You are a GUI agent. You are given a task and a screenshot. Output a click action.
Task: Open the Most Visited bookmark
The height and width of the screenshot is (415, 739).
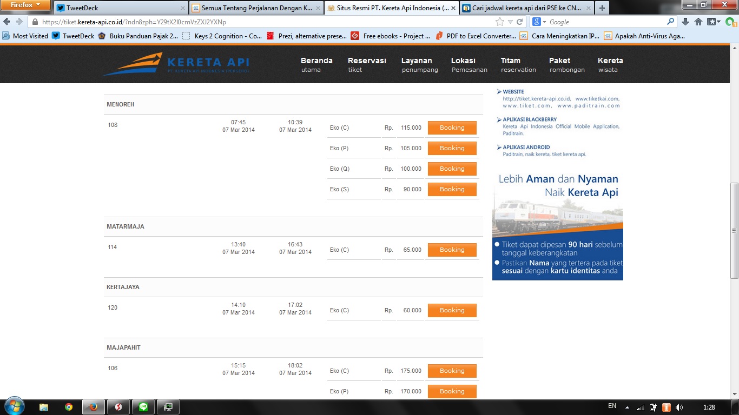point(25,36)
